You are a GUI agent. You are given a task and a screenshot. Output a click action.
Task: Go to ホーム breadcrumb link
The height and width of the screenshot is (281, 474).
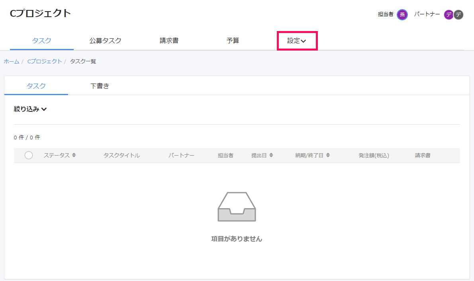pyautogui.click(x=12, y=61)
